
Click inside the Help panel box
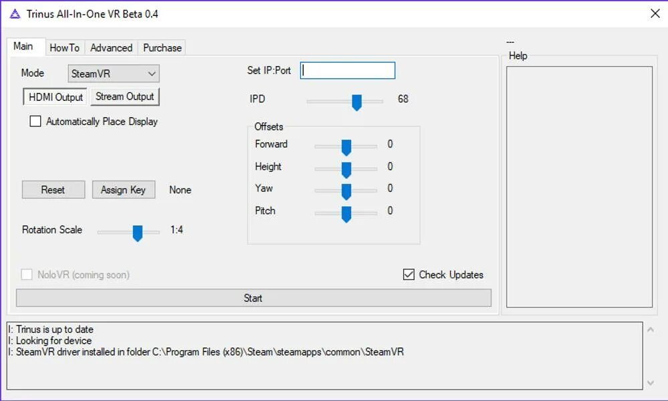579,187
